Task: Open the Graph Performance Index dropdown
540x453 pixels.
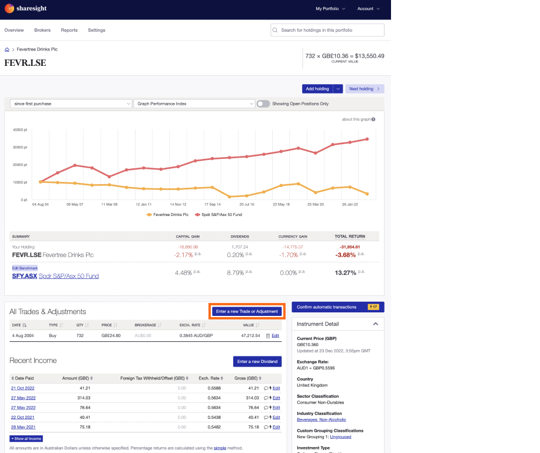Action: (194, 104)
